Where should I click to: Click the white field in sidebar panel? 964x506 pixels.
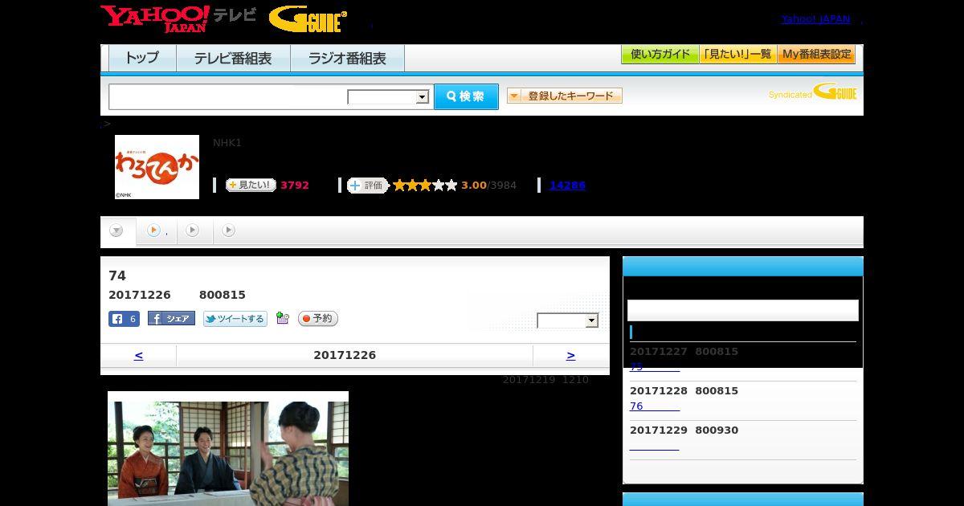coord(743,311)
